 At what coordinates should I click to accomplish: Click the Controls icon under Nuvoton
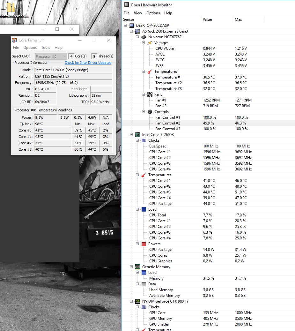tap(150, 112)
